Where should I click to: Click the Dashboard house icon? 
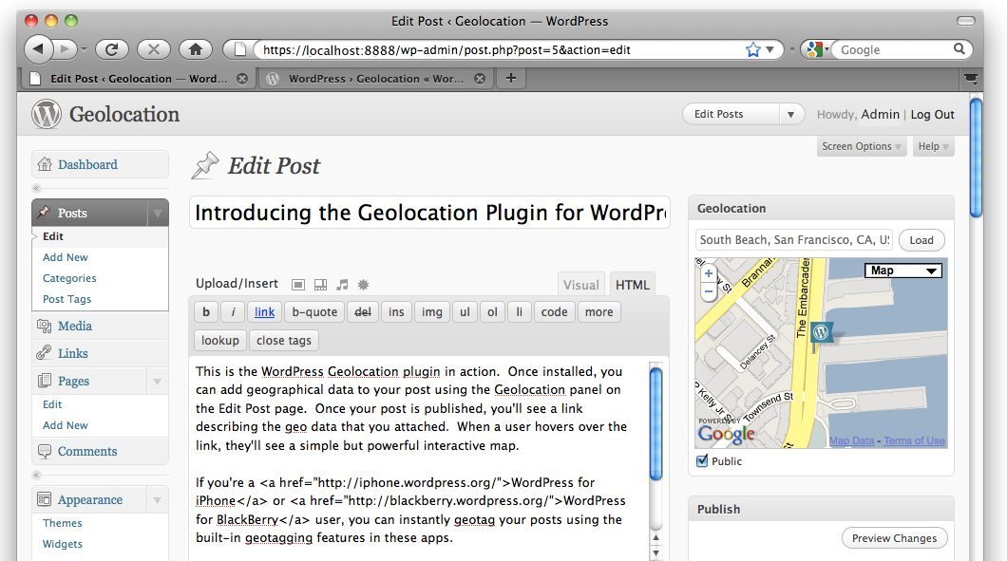[x=45, y=164]
